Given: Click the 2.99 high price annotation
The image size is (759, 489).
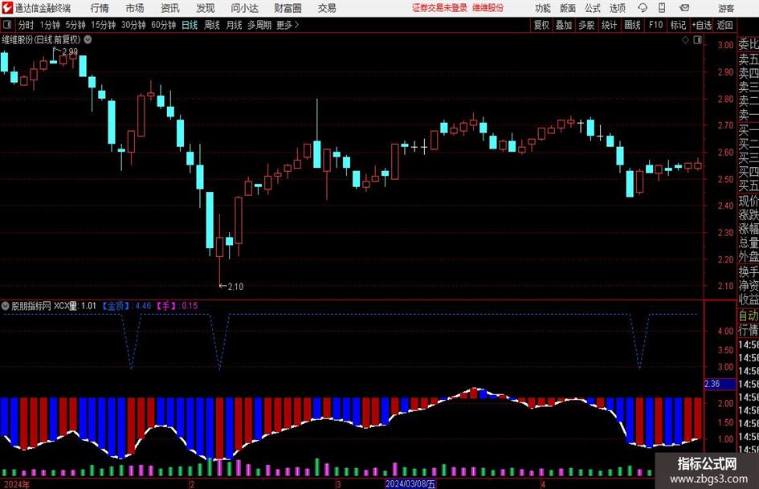Looking at the screenshot, I should coord(70,51).
